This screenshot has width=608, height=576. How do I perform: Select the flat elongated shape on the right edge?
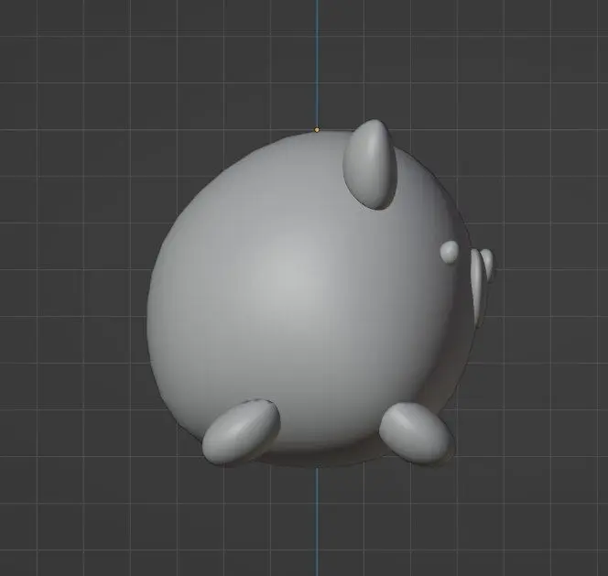point(476,288)
